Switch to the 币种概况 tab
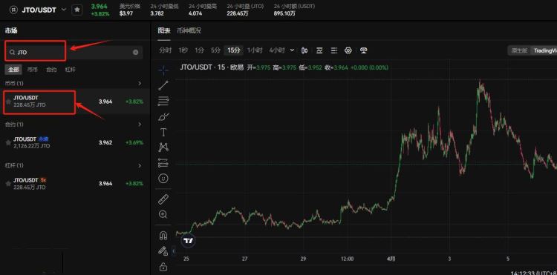The height and width of the screenshot is (275, 557). [x=189, y=30]
